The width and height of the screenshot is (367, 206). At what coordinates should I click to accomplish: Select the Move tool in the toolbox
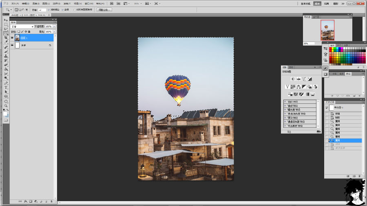(6, 20)
